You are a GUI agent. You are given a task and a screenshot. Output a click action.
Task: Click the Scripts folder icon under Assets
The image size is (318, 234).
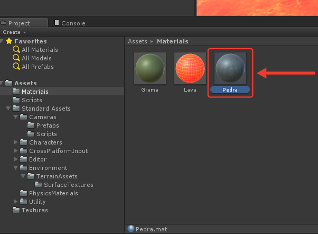point(16,100)
